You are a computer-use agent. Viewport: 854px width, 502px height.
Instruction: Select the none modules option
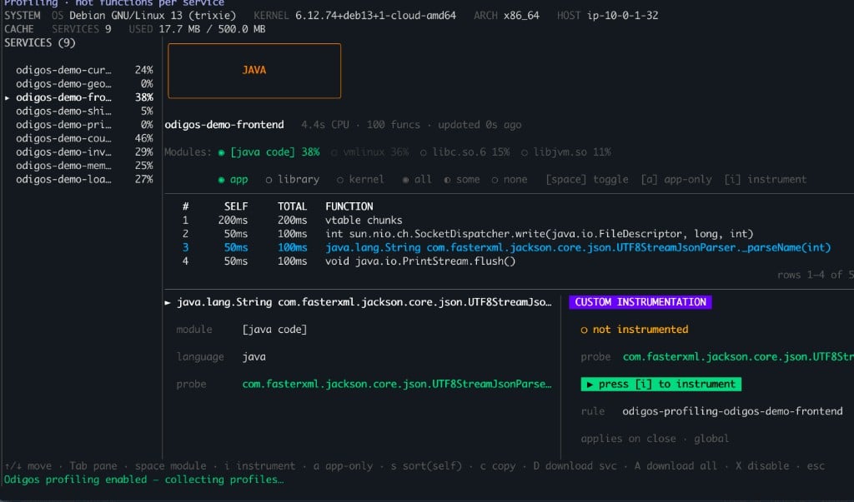(510, 180)
